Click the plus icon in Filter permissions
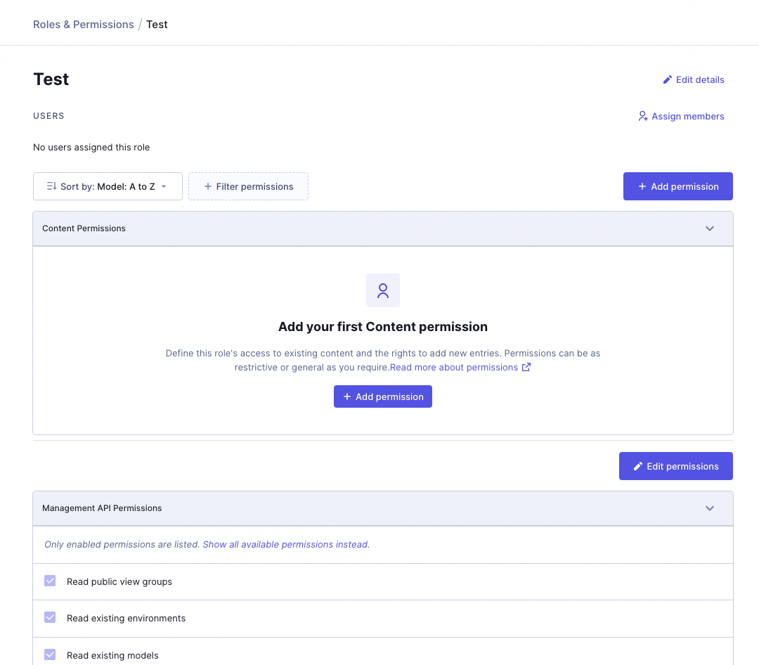 click(207, 186)
